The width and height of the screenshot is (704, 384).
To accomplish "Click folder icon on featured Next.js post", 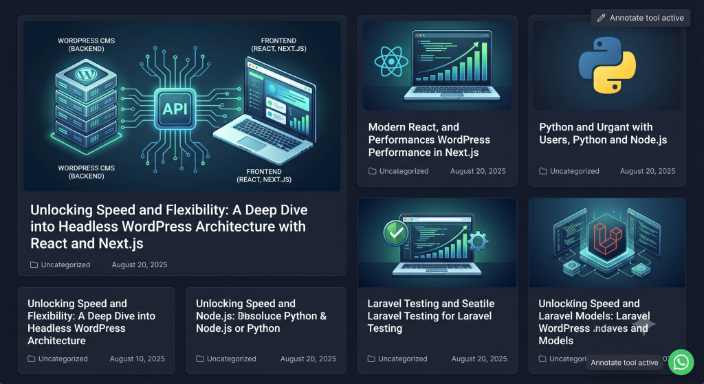I will point(34,264).
